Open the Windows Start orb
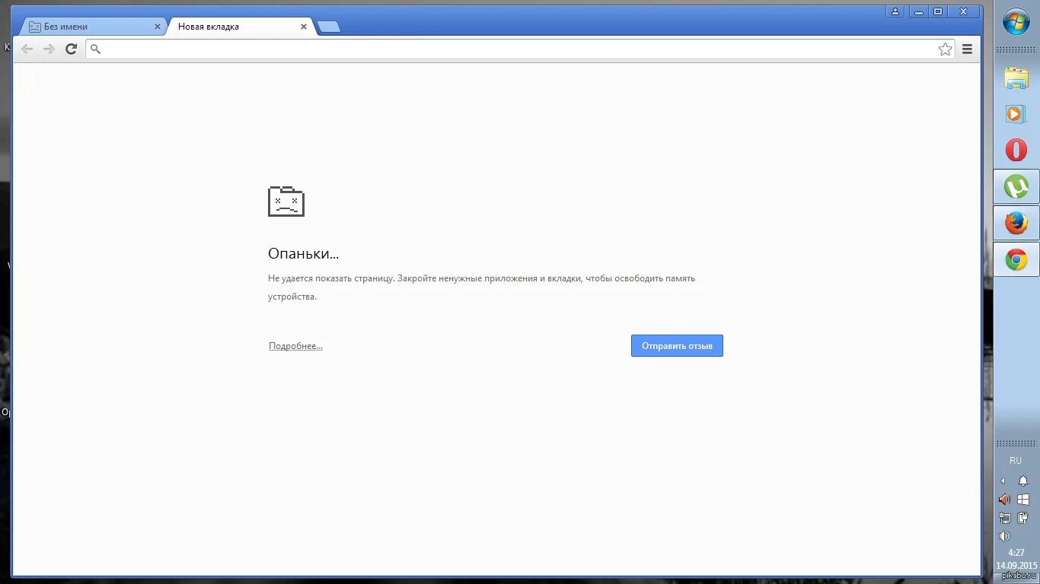This screenshot has height=584, width=1040. (x=1016, y=21)
